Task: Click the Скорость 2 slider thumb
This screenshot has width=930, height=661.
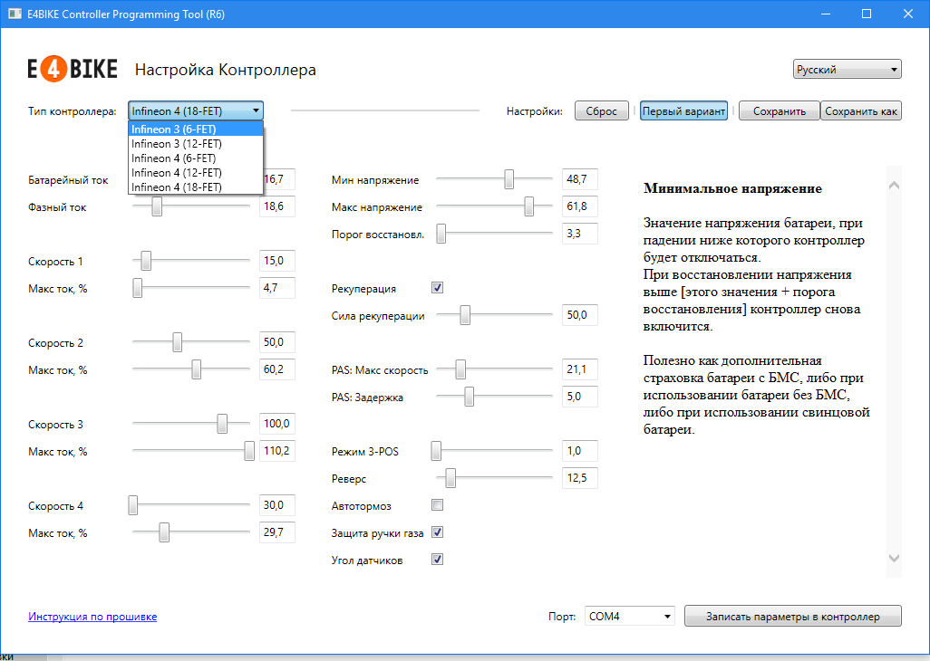Action: click(x=178, y=342)
